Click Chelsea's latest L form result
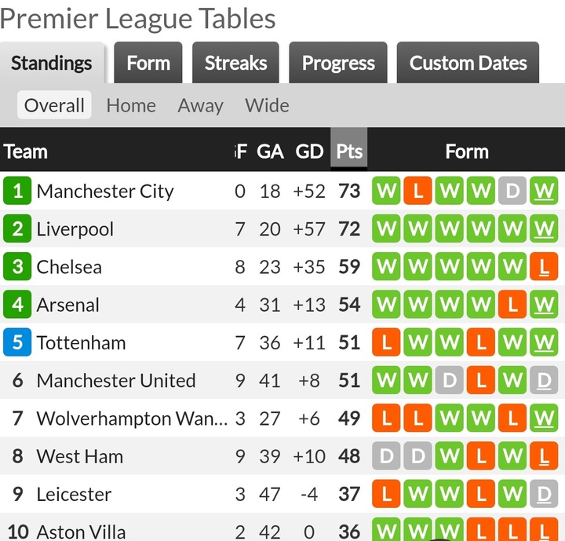Image resolution: width=565 pixels, height=541 pixels. click(544, 266)
